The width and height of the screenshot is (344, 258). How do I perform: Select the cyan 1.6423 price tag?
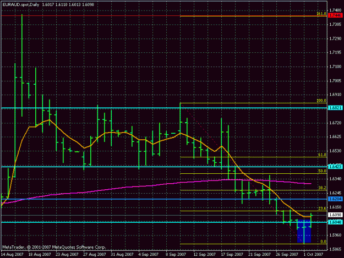pos(335,167)
